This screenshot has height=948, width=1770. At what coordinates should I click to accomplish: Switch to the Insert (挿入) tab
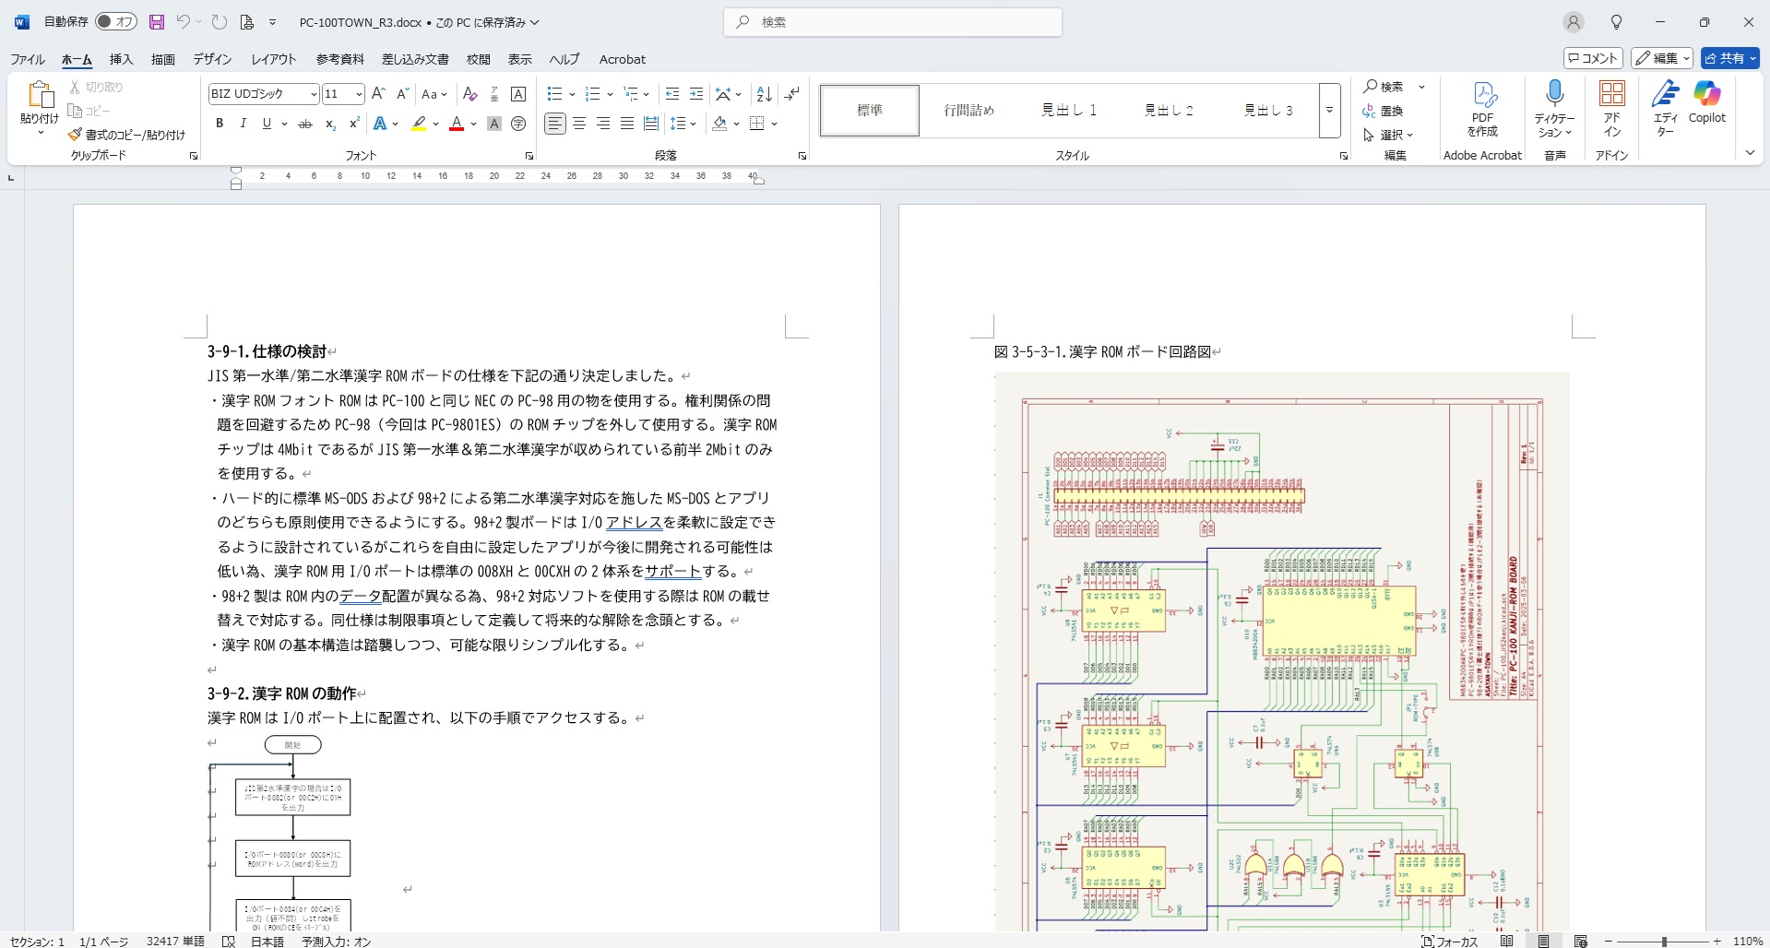121,59
